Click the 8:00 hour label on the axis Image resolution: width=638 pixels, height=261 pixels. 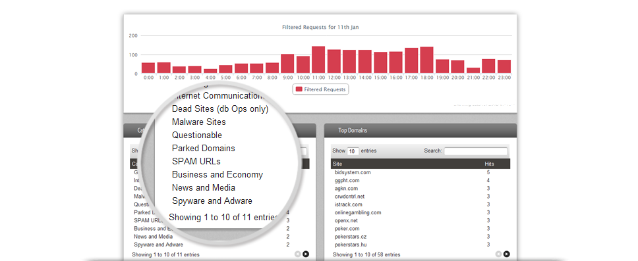[272, 78]
